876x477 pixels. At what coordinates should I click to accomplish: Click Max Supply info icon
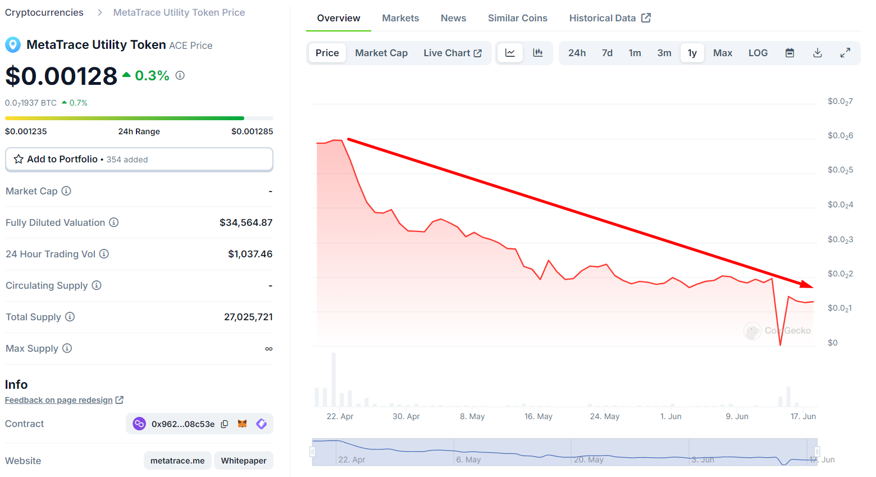(67, 348)
